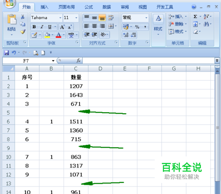This screenshot has width=221, height=194.
Task: Click Decrease Decimal icon
Action: click(x=133, y=35)
